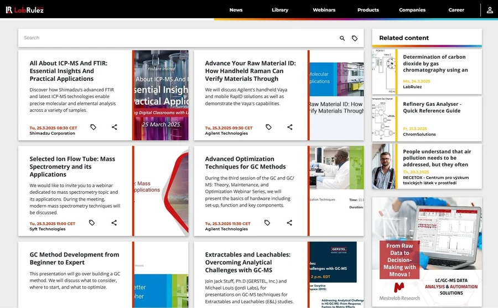Click the ICP-MS webinar banner image
Screen dimensions: 498x308
tap(160, 95)
